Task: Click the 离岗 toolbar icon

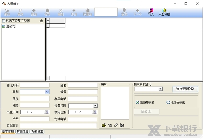Action: click(x=20, y=12)
